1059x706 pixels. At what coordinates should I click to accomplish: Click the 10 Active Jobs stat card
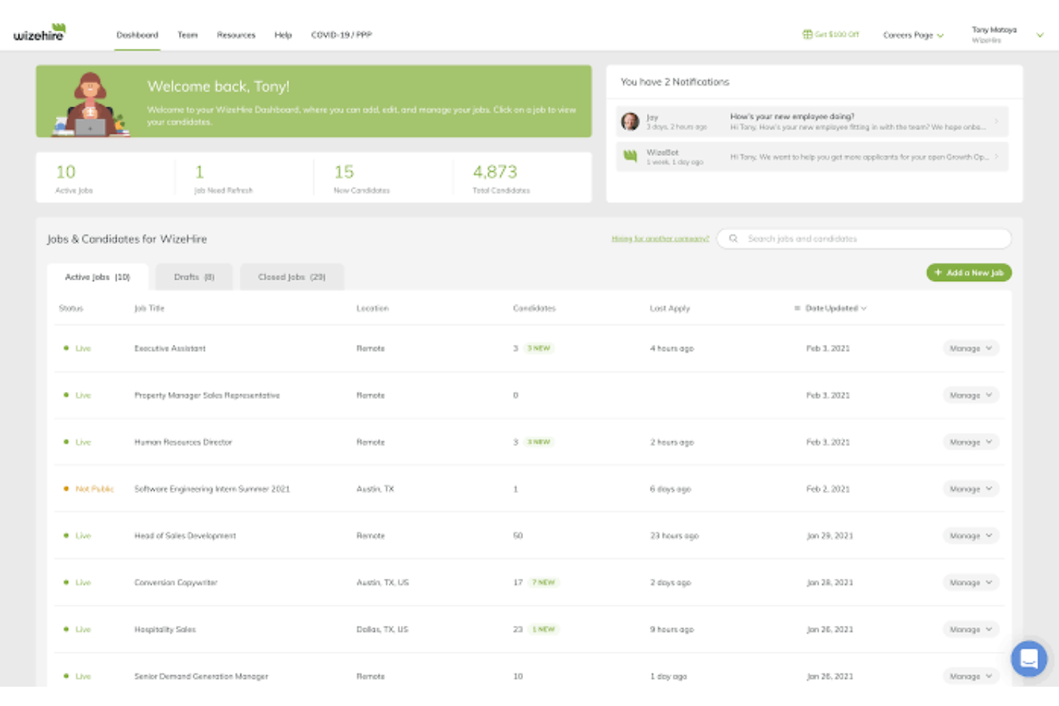pyautogui.click(x=74, y=178)
